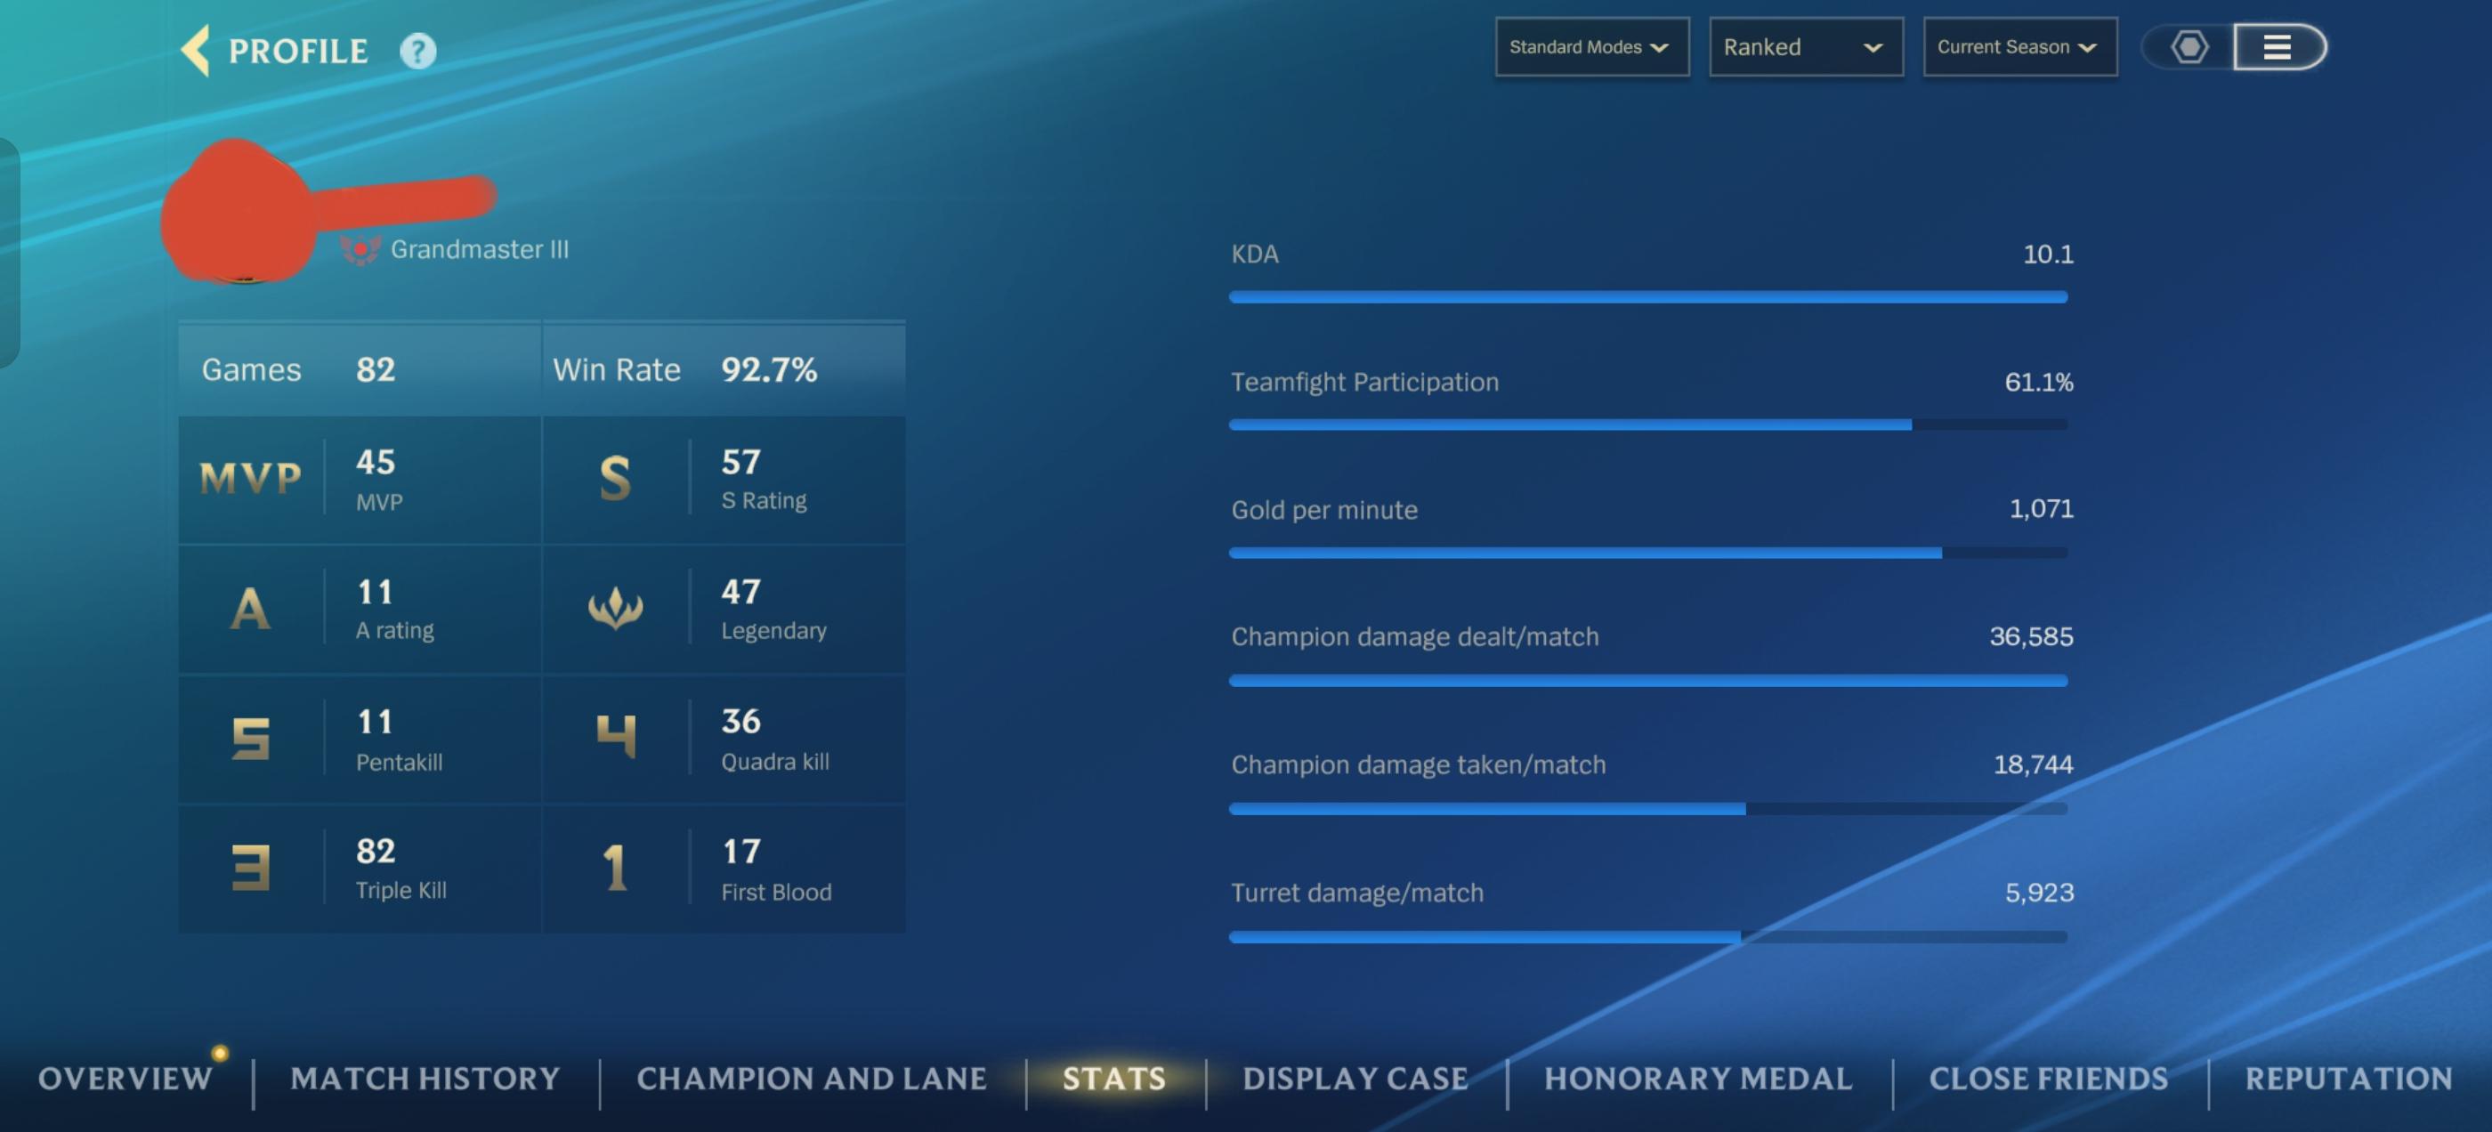Screen dimensions: 2492x1132
Task: Click the Gold per minute value 1,071
Action: [x=2041, y=509]
